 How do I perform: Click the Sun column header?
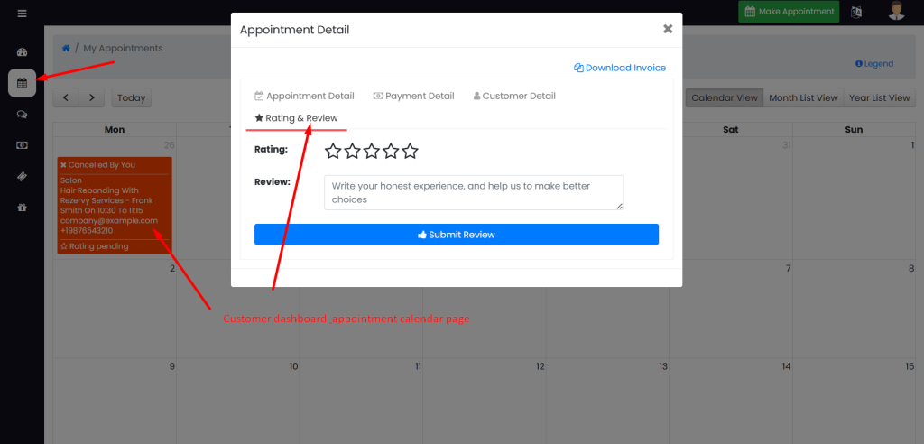click(854, 130)
